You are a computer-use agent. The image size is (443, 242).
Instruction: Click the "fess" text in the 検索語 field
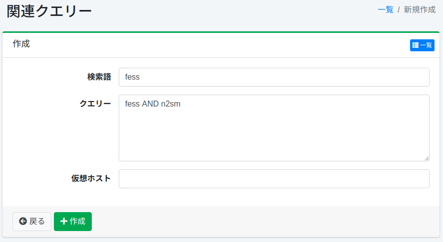[132, 77]
